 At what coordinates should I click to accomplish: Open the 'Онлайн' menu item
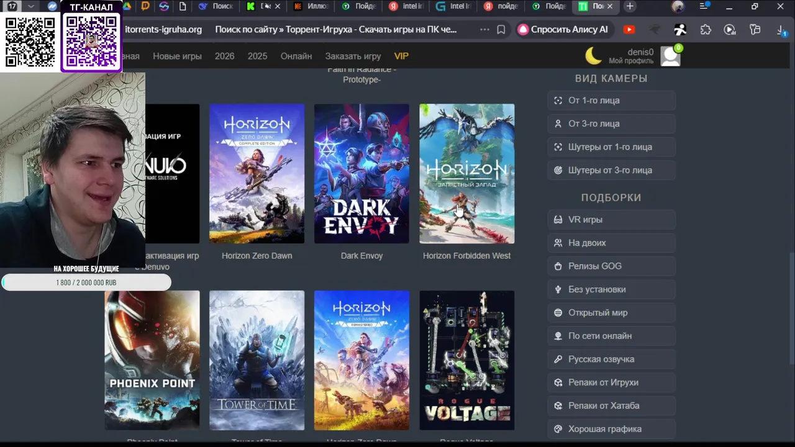(x=296, y=56)
